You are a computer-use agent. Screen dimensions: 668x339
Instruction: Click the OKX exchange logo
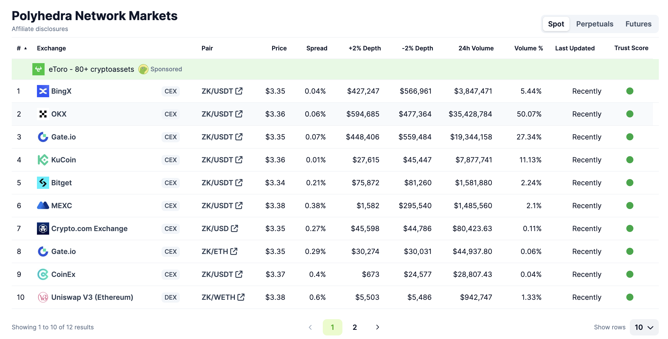[43, 114]
